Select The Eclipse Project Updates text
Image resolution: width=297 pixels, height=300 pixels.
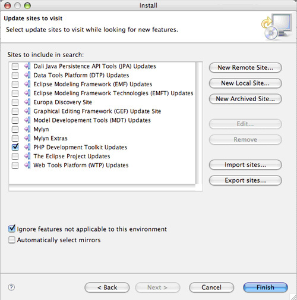72,156
